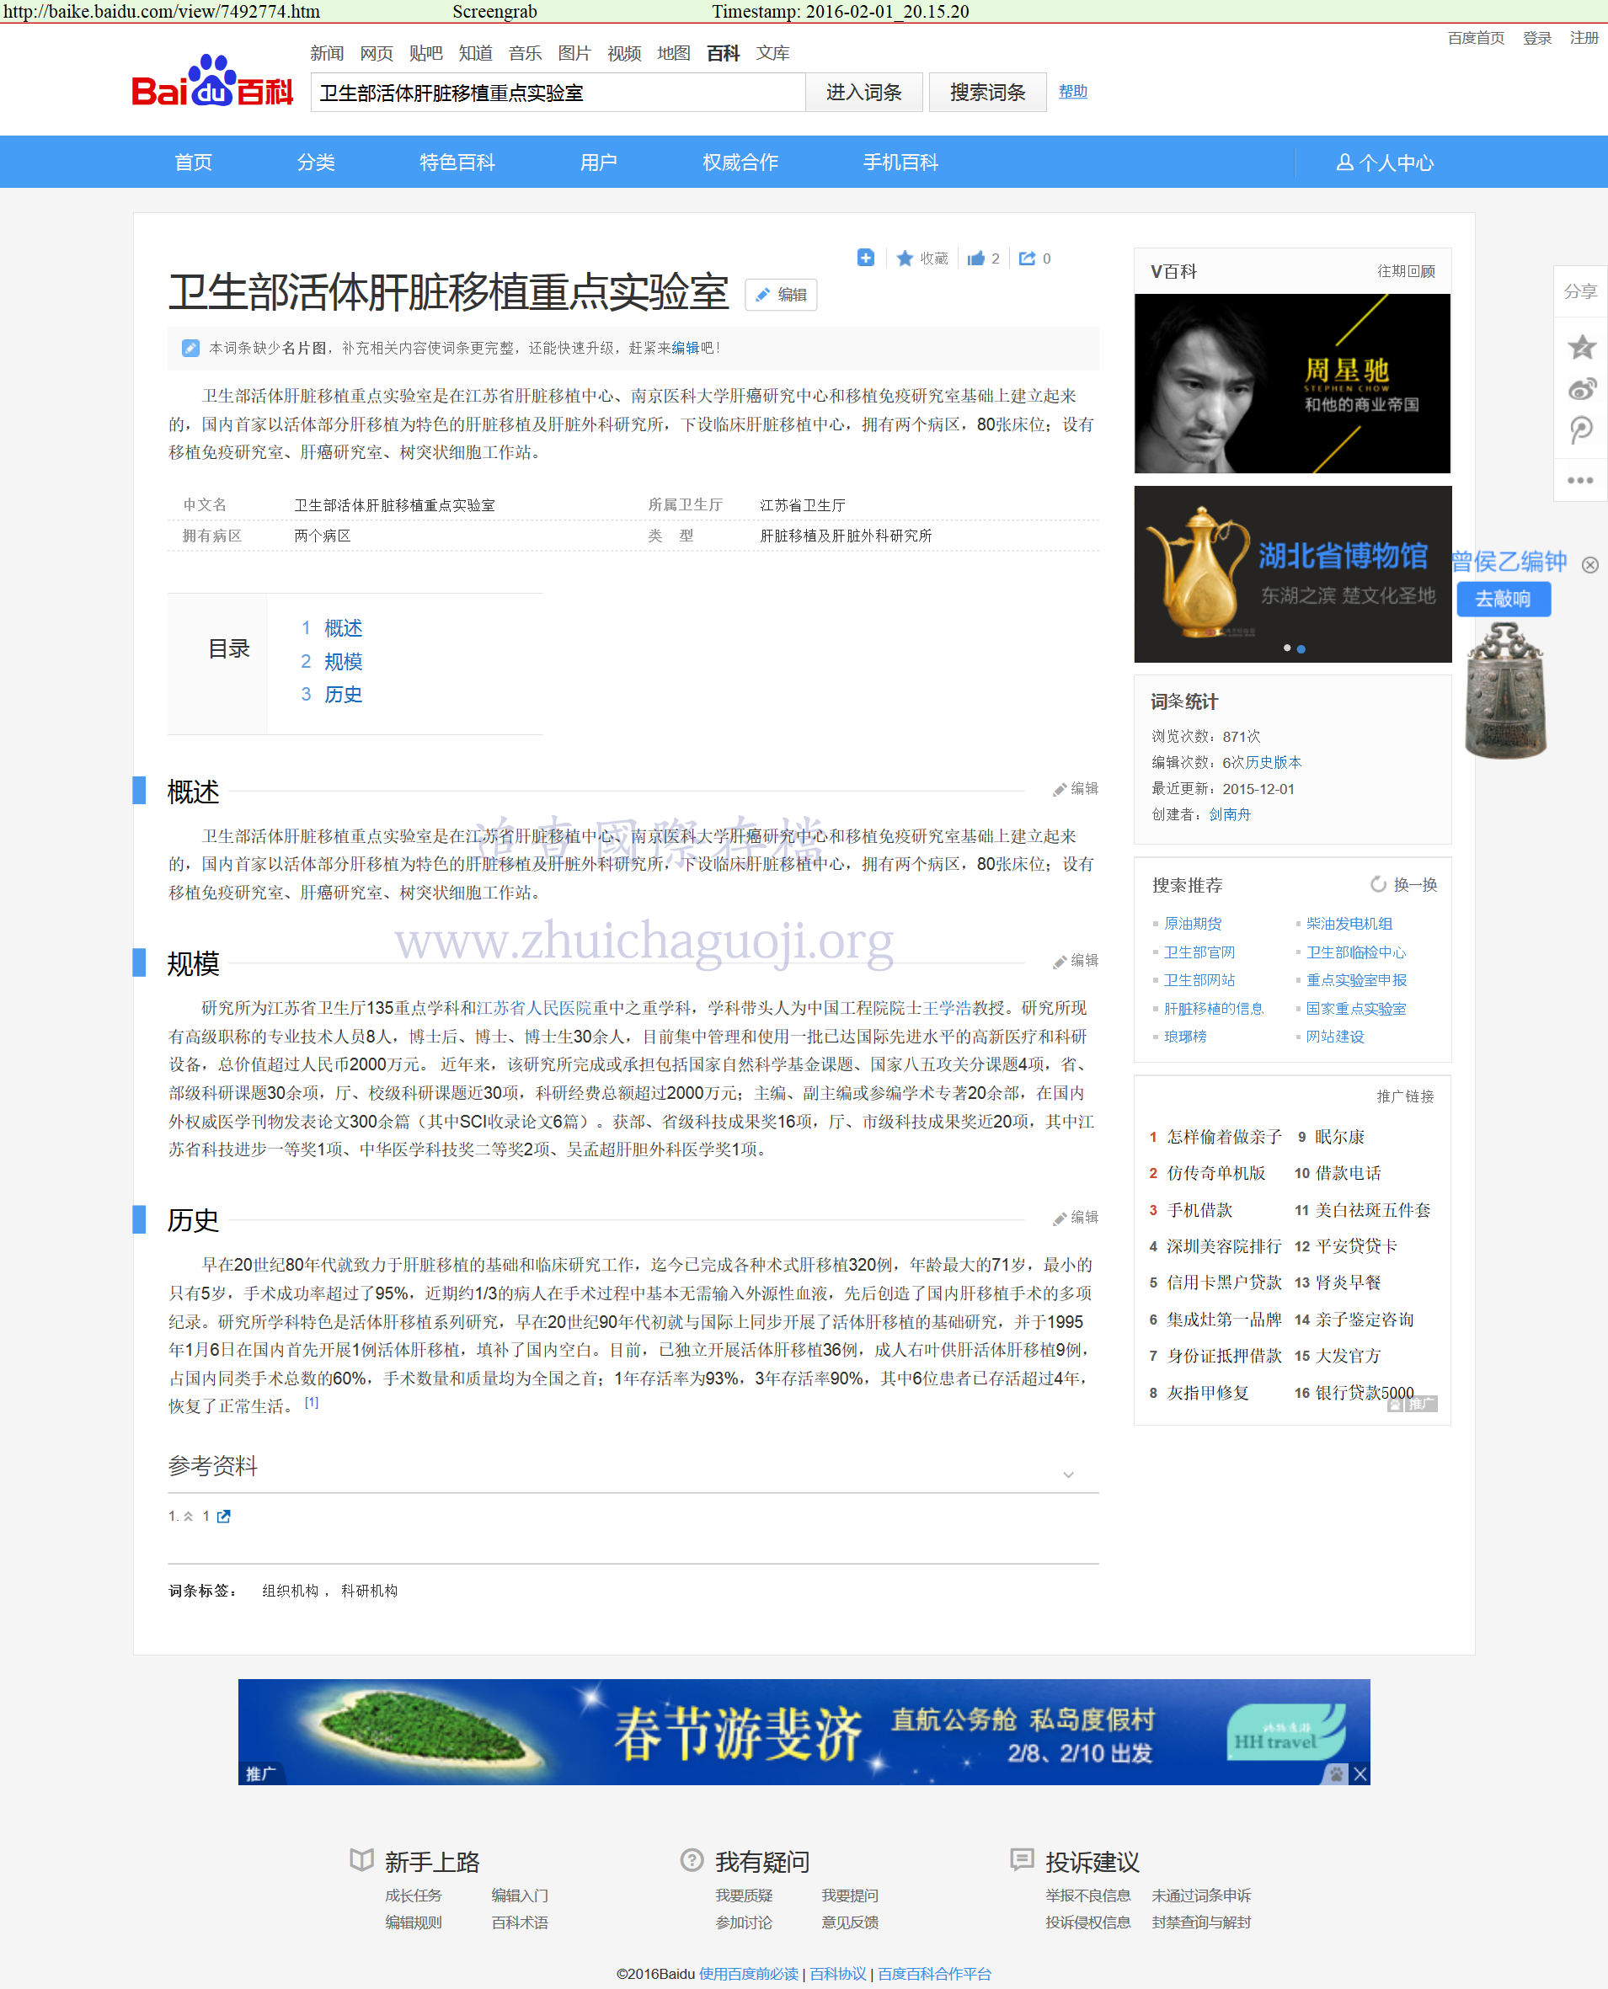The height and width of the screenshot is (1989, 1608).
Task: Click 手机借款 promoted link
Action: click(1199, 1209)
